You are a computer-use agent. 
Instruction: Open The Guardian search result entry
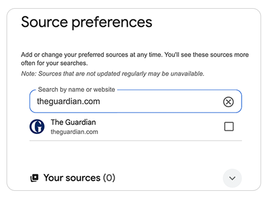[73, 122]
